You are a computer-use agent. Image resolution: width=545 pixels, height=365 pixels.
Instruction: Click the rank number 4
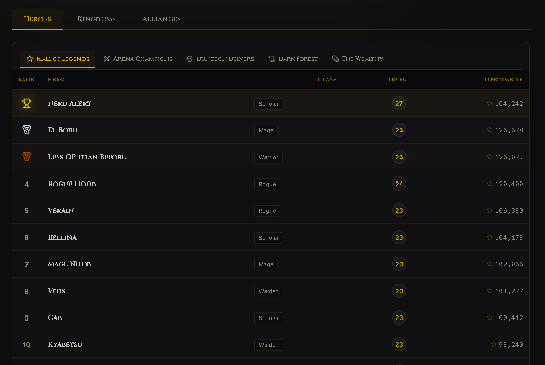(x=27, y=184)
